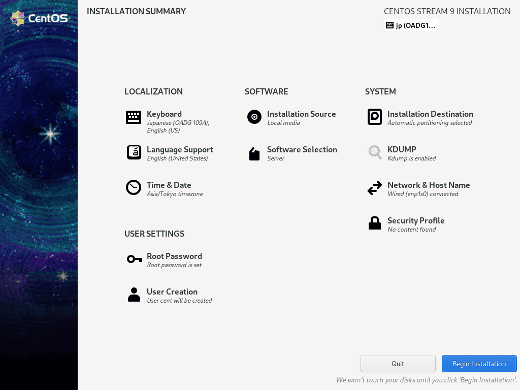Click the Software Selection package icon
The image size is (520, 390).
pyautogui.click(x=254, y=154)
